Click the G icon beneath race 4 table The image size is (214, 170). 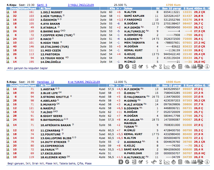[x=127, y=67]
